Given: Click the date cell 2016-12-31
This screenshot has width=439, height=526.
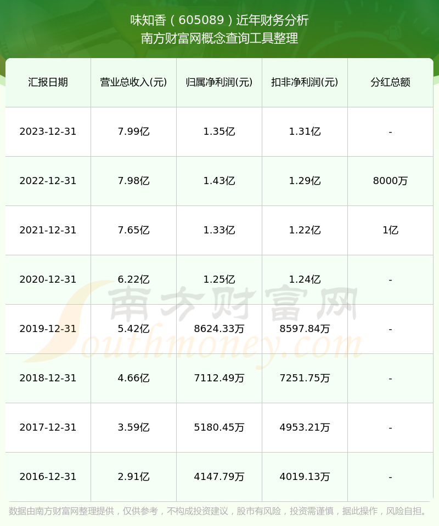Looking at the screenshot, I should click(48, 477).
